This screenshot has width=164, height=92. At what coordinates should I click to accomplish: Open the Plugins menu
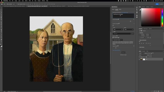coord(39,1)
